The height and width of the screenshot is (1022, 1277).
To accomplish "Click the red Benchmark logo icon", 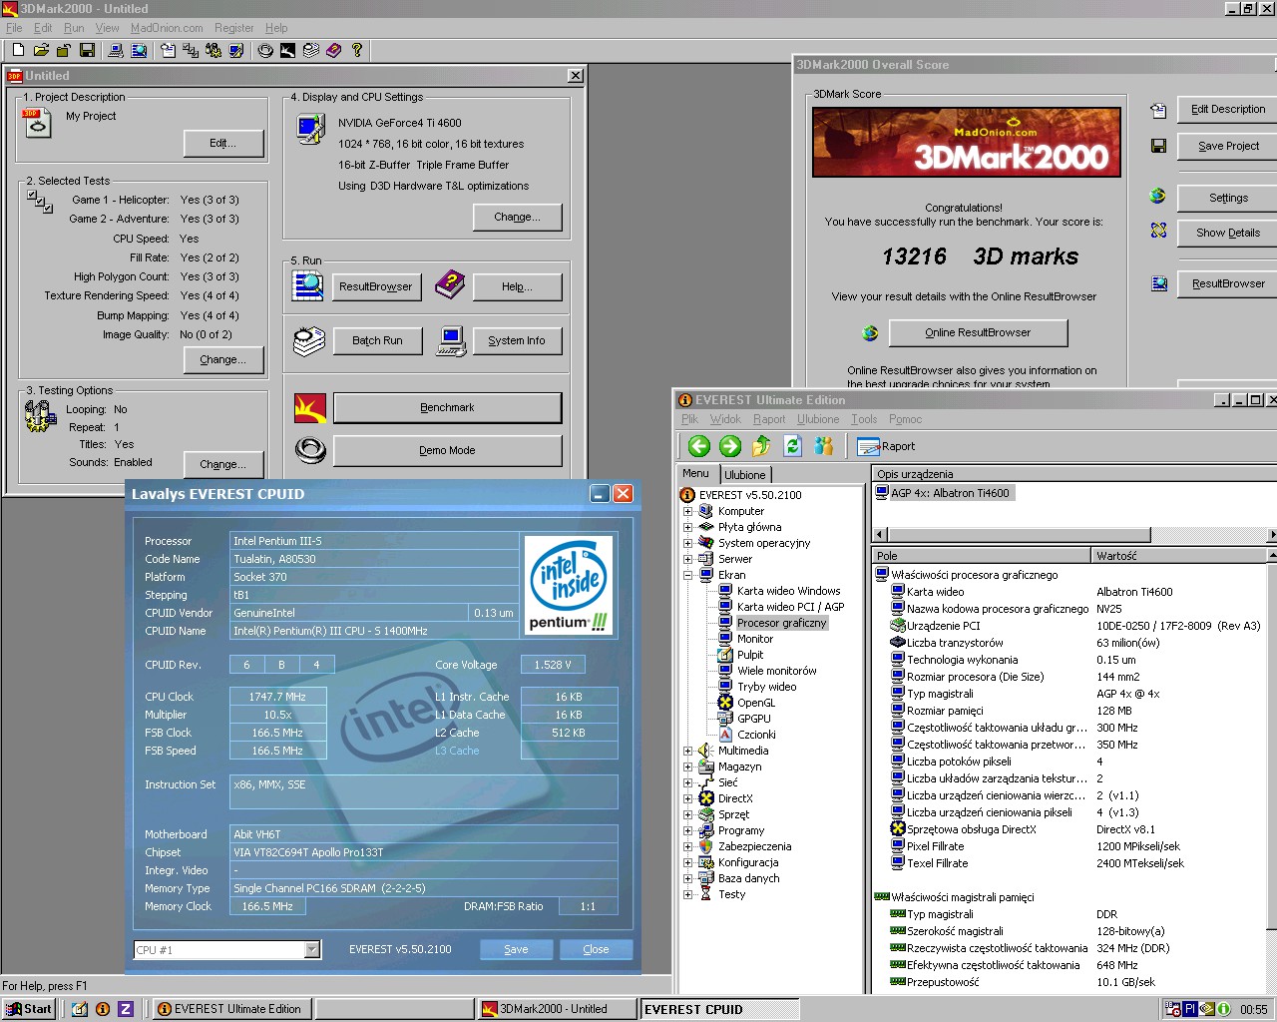I will click(310, 408).
